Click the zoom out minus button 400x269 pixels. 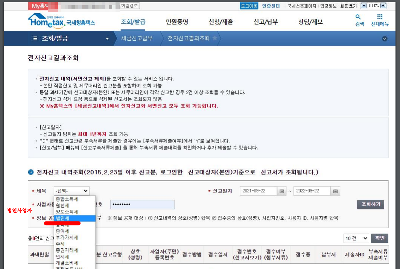(363, 6)
